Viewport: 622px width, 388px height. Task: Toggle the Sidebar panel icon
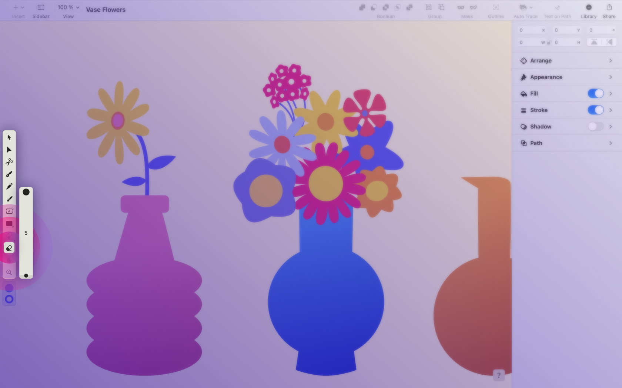[x=41, y=7]
